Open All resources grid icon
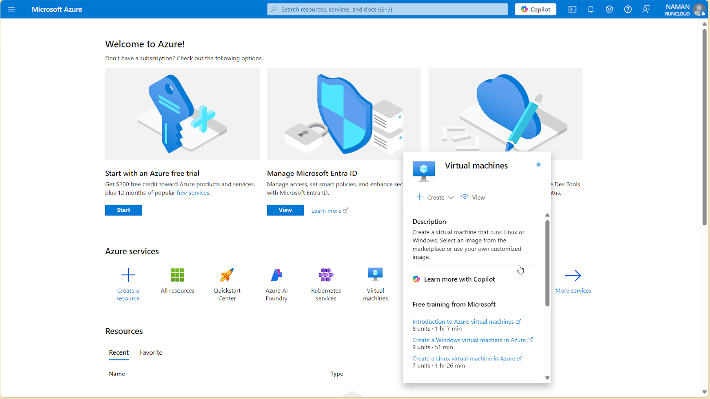The image size is (710, 399). (x=177, y=275)
